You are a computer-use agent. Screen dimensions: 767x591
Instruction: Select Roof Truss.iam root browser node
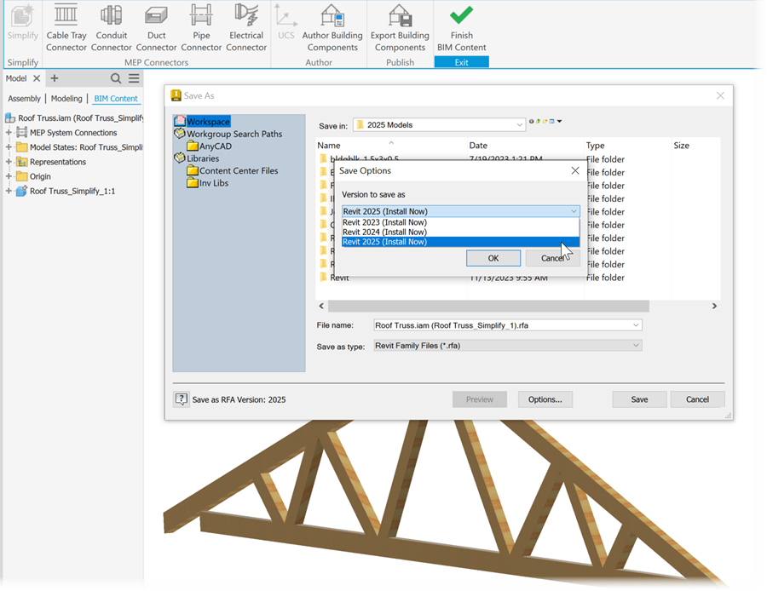[76, 118]
